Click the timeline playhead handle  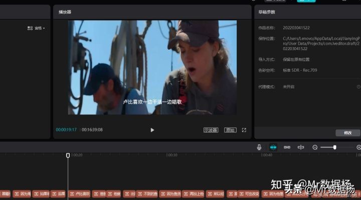68,155
